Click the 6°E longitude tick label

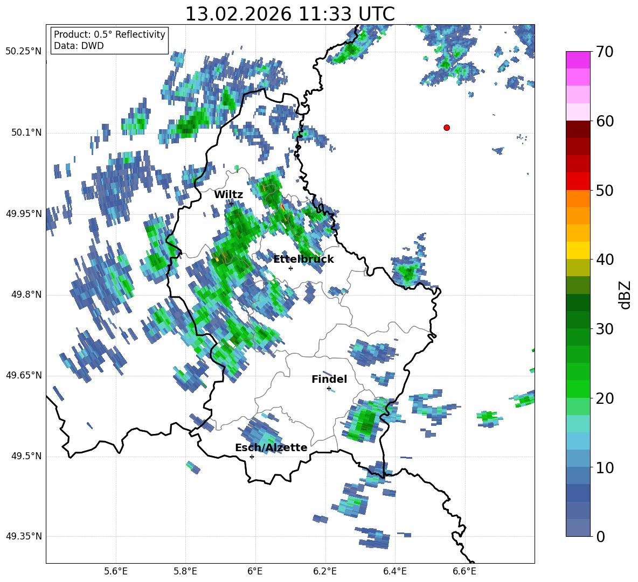[x=255, y=571]
